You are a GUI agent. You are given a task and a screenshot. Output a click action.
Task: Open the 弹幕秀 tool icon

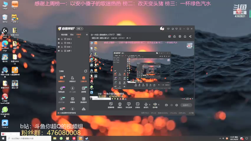point(72,100)
